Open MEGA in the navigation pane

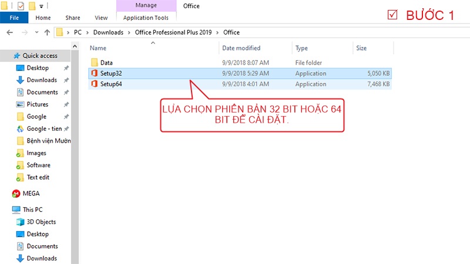point(31,194)
